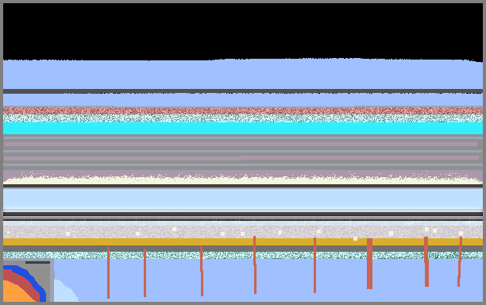Select the thickest red vertical column
Image resolution: width=486 pixels, height=305 pixels.
369,264
